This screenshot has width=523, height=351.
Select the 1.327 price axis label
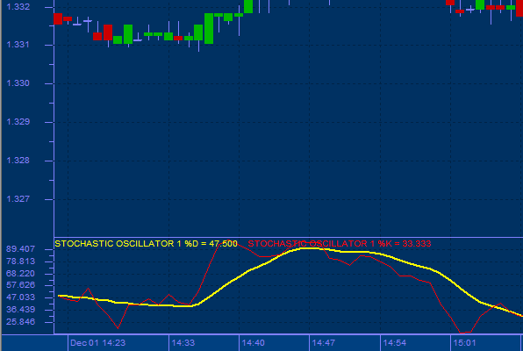pyautogui.click(x=18, y=199)
